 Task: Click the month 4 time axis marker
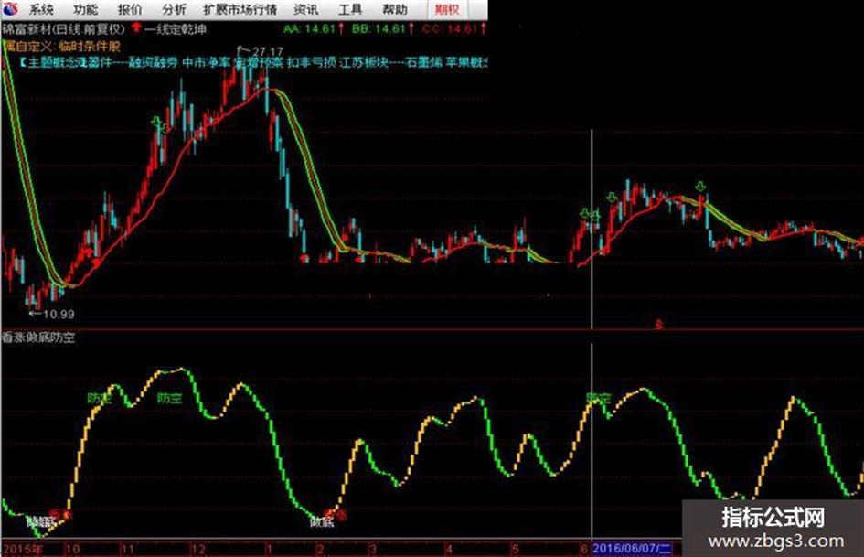[x=449, y=549]
